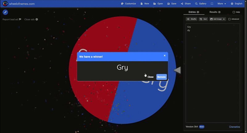247x133 pixels.
Task: Switch to the Results tab
Action: tap(215, 12)
